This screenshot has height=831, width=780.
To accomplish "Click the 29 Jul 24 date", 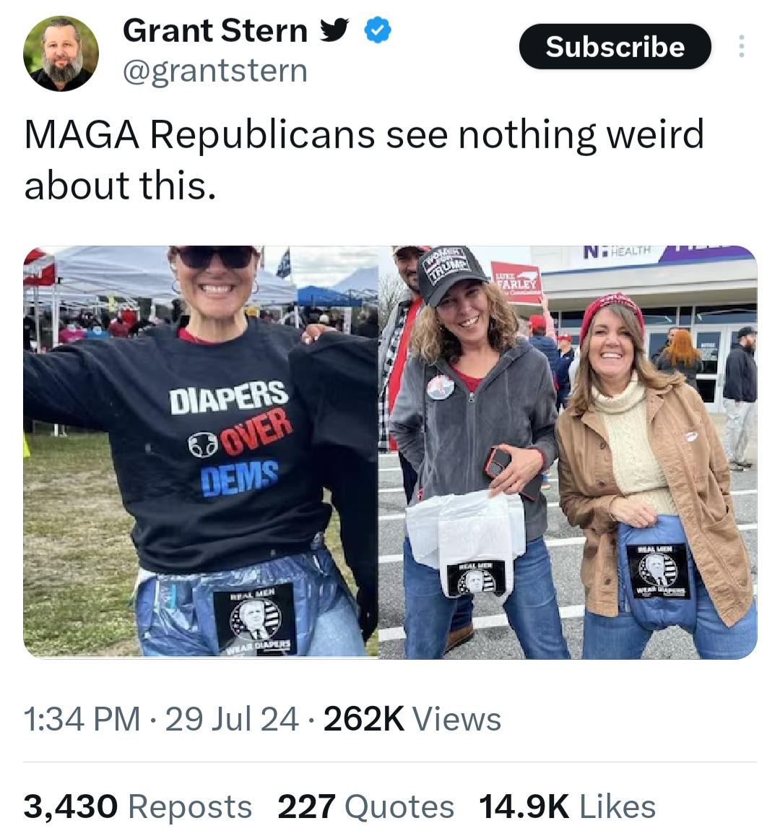I will [x=231, y=719].
